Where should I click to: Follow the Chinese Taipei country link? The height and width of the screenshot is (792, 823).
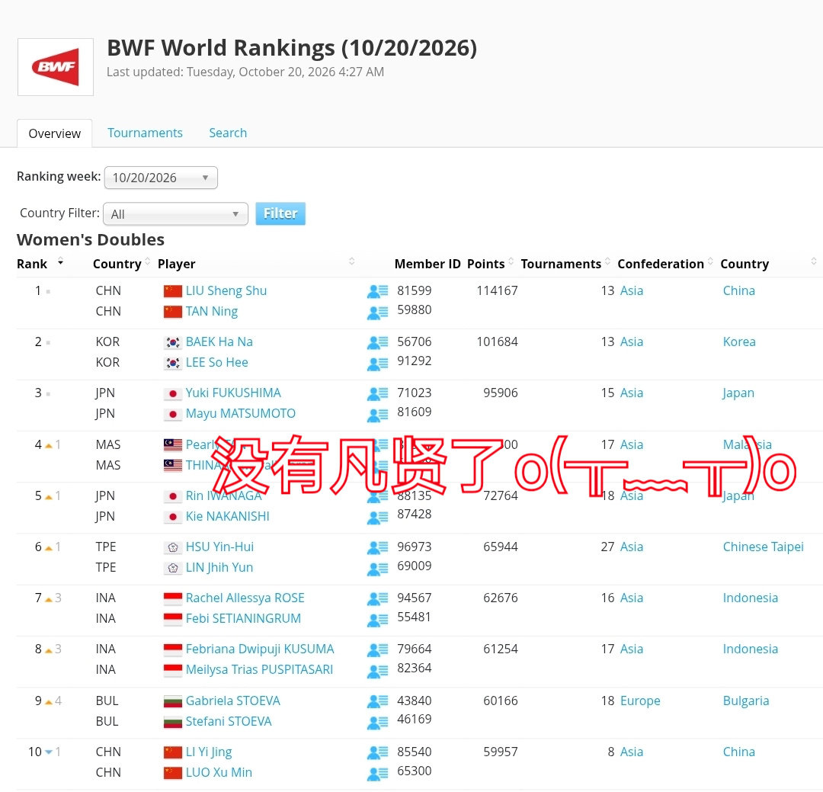(763, 547)
